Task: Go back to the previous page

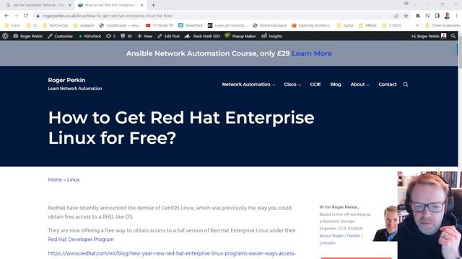Action: (x=6, y=16)
